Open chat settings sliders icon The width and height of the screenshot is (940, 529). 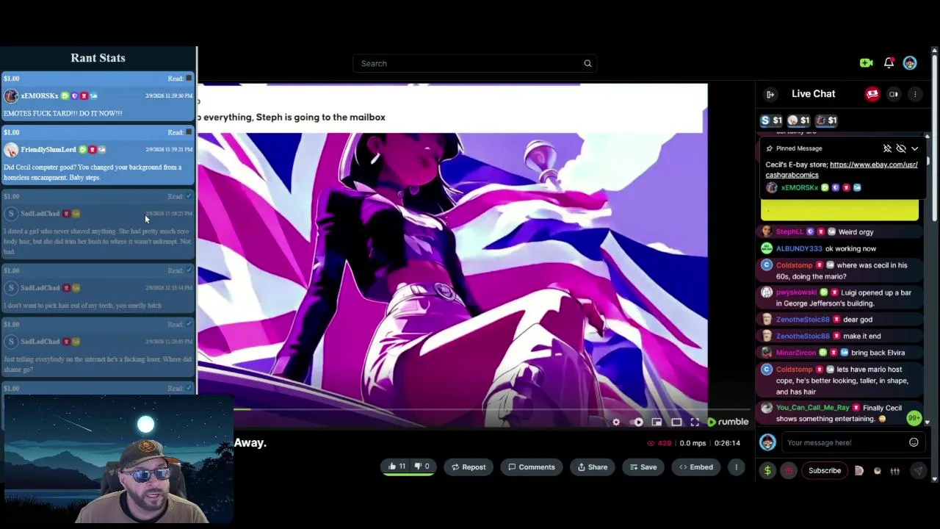[x=895, y=471]
